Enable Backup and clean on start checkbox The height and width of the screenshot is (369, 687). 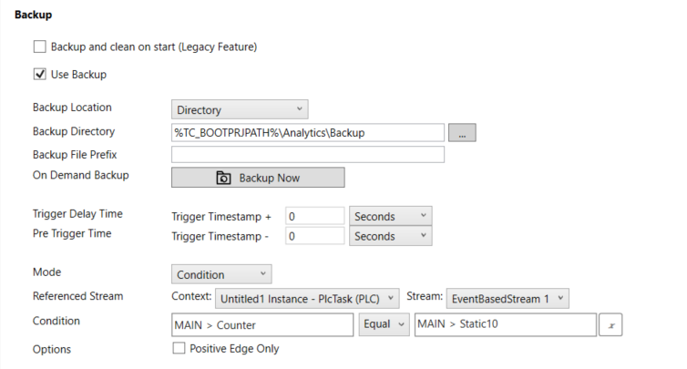pyautogui.click(x=40, y=46)
